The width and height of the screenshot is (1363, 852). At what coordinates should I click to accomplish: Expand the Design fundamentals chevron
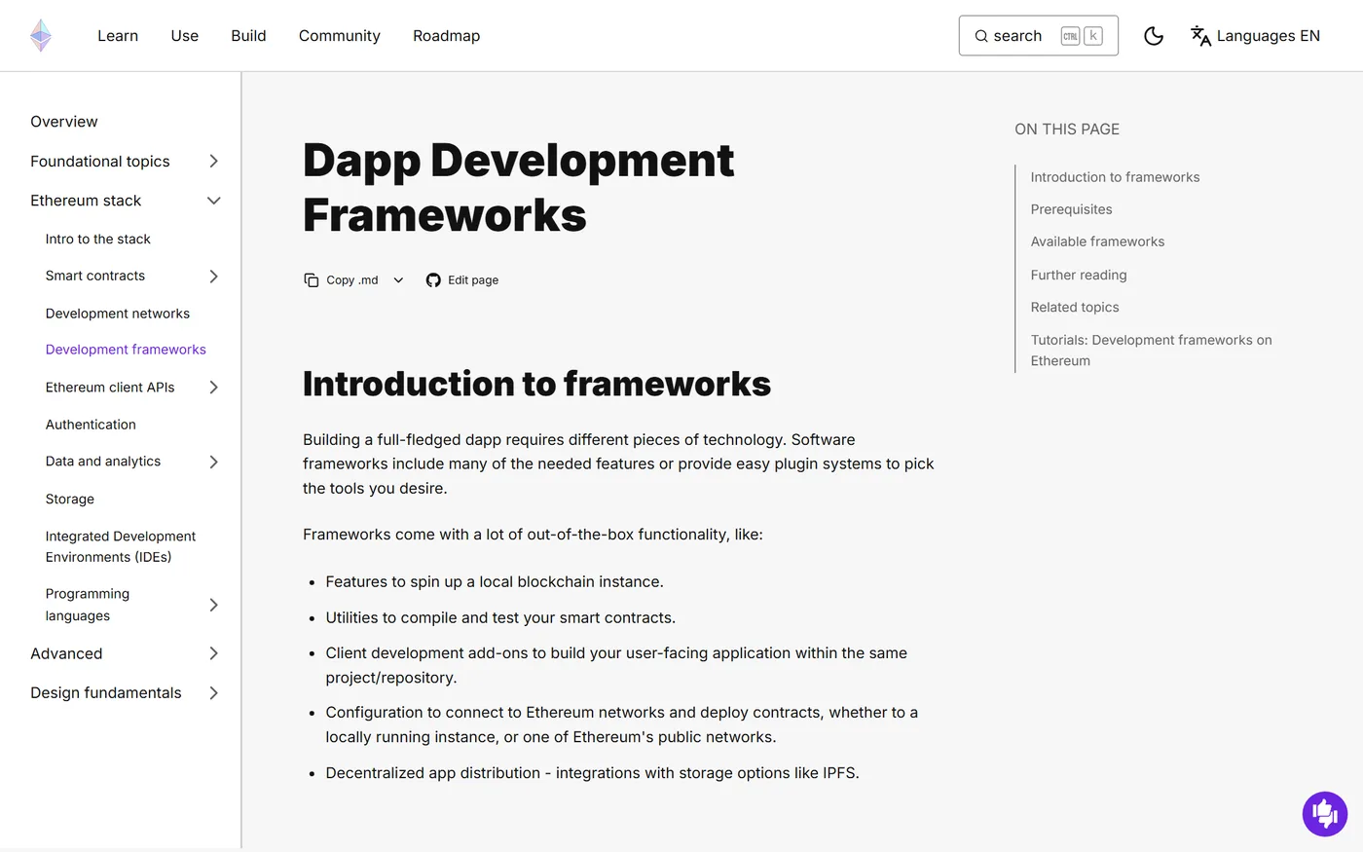[214, 693]
